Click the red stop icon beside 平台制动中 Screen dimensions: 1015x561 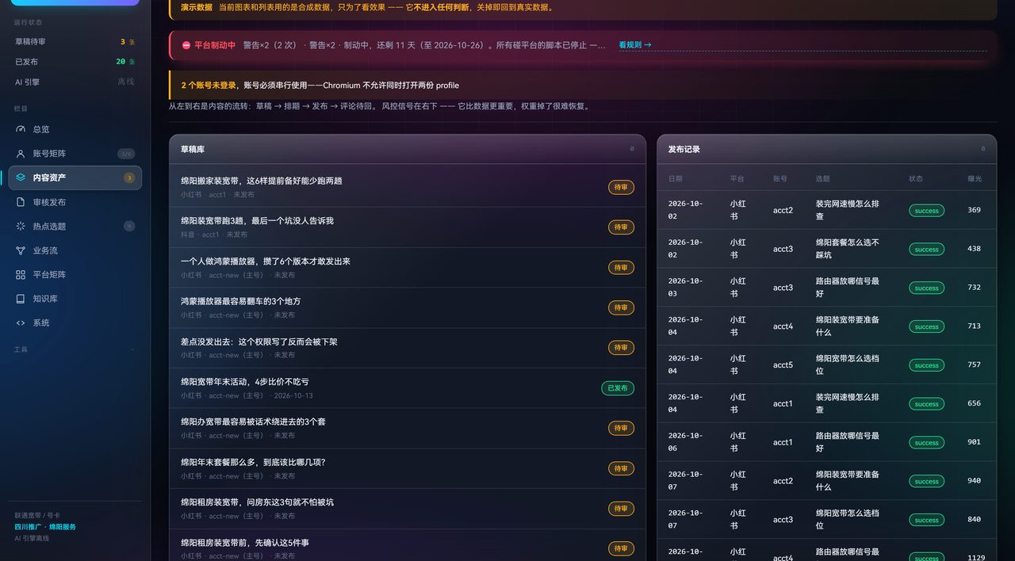[186, 45]
